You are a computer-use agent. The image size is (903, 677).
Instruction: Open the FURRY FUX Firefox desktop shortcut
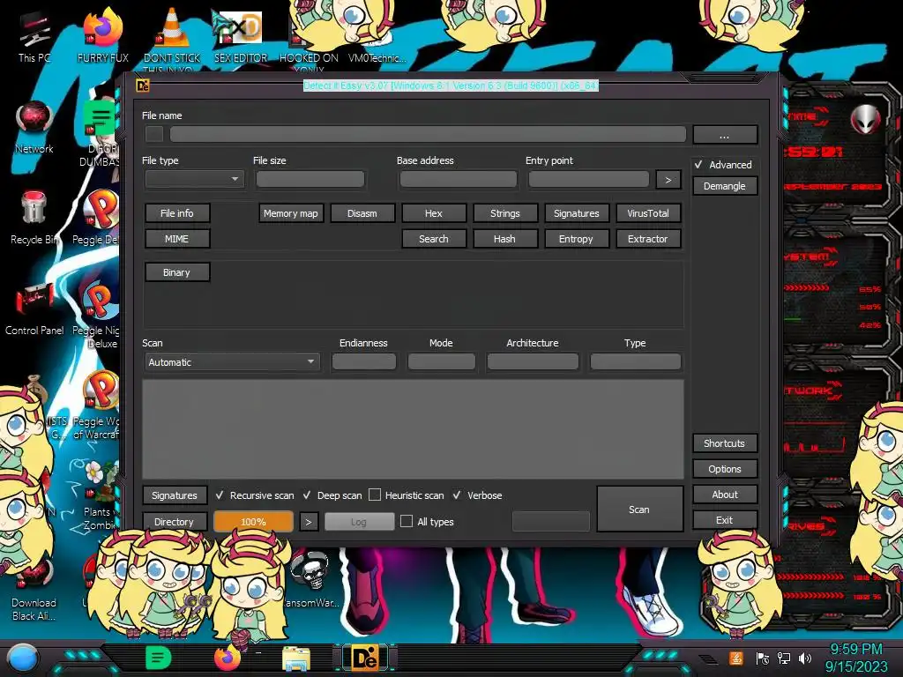coord(103,35)
